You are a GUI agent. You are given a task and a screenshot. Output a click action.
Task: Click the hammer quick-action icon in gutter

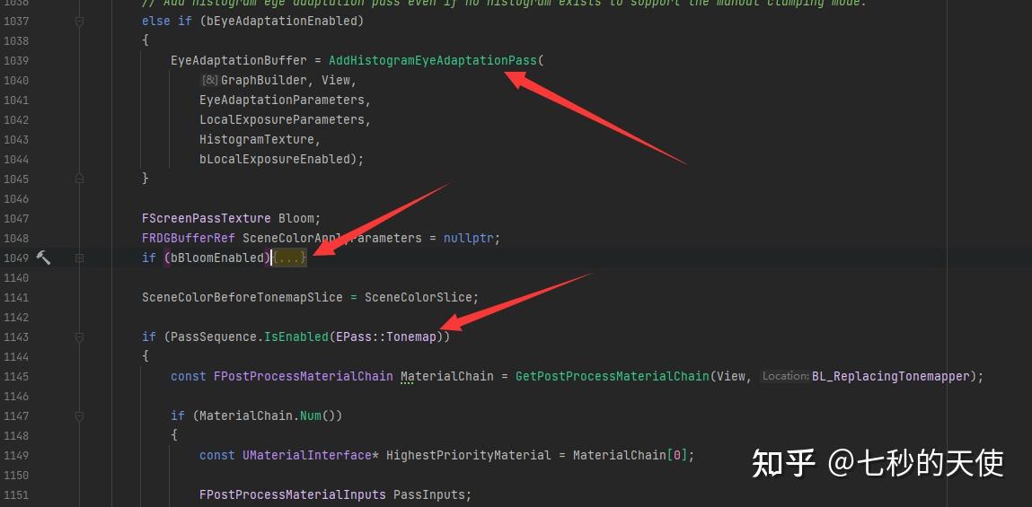[x=43, y=258]
